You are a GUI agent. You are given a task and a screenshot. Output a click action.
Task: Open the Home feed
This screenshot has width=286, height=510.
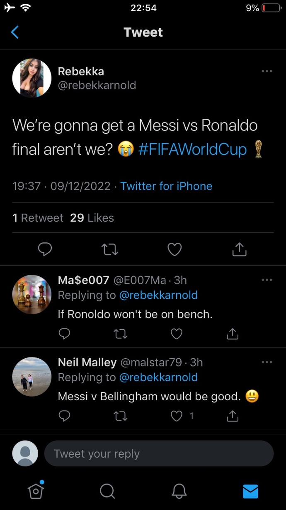click(36, 491)
